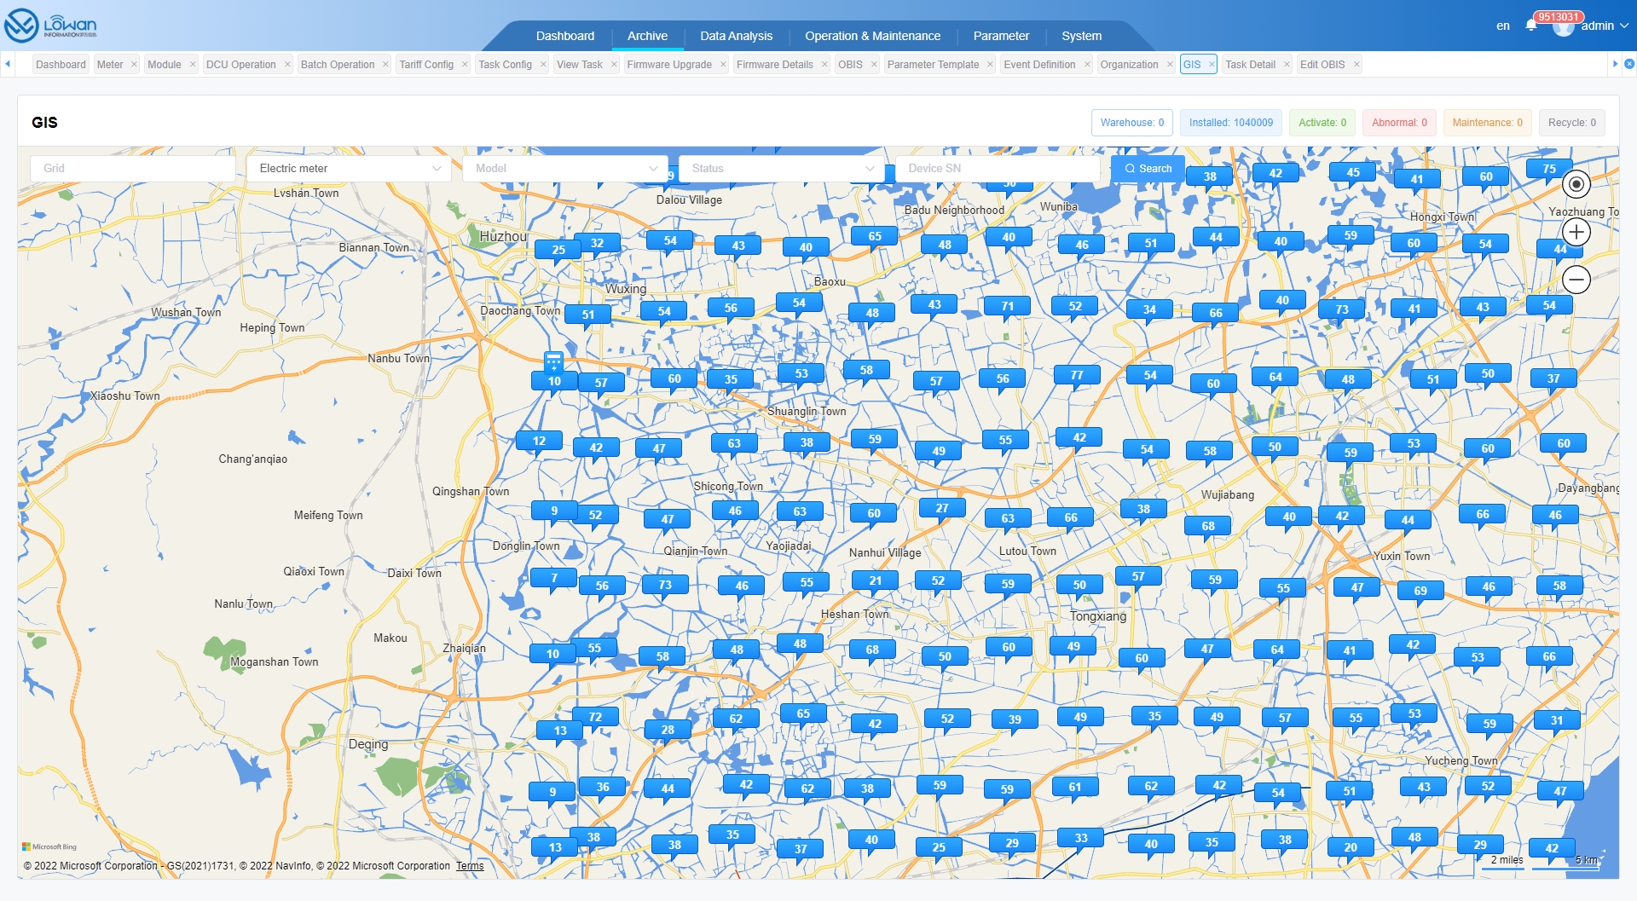The image size is (1637, 901).
Task: Open the Archive main menu
Action: pyautogui.click(x=647, y=36)
